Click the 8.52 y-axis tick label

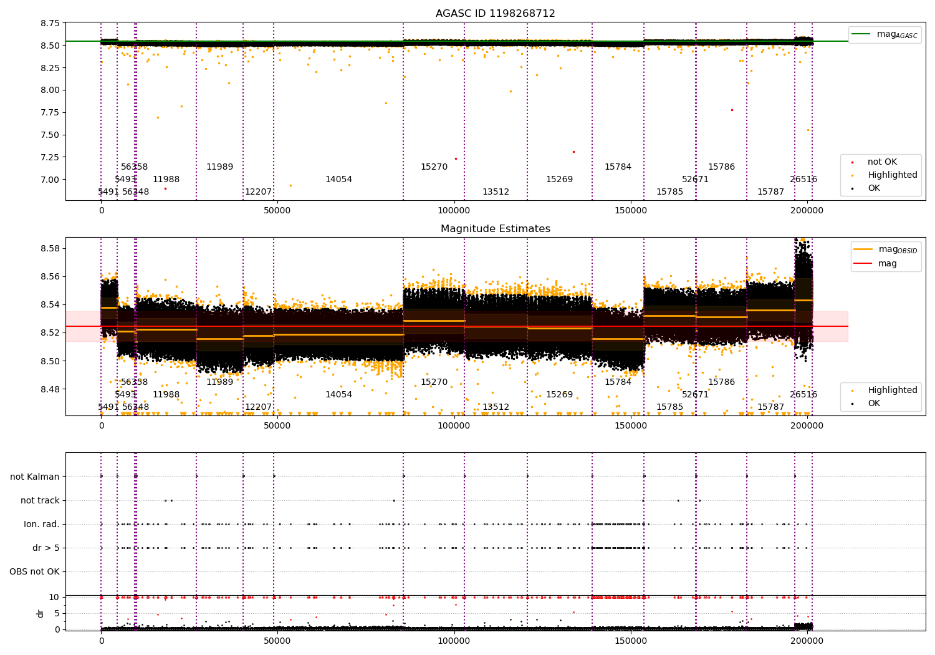coord(50,333)
